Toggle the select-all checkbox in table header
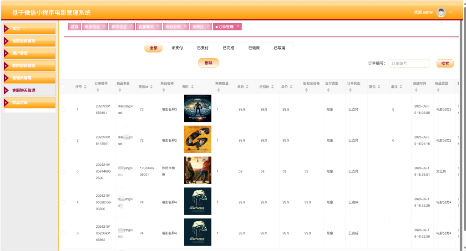This screenshot has height=251, width=466. [62, 87]
